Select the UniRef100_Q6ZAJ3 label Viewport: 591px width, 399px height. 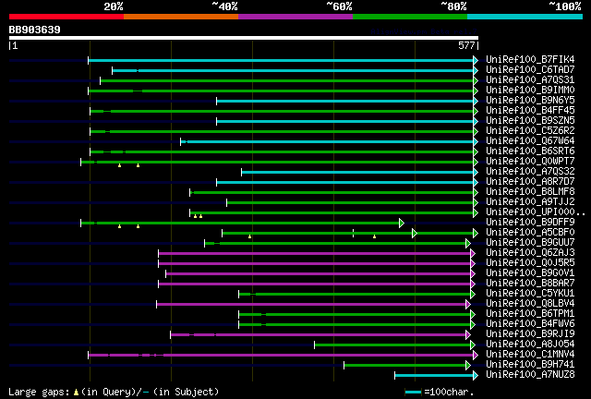(x=530, y=253)
